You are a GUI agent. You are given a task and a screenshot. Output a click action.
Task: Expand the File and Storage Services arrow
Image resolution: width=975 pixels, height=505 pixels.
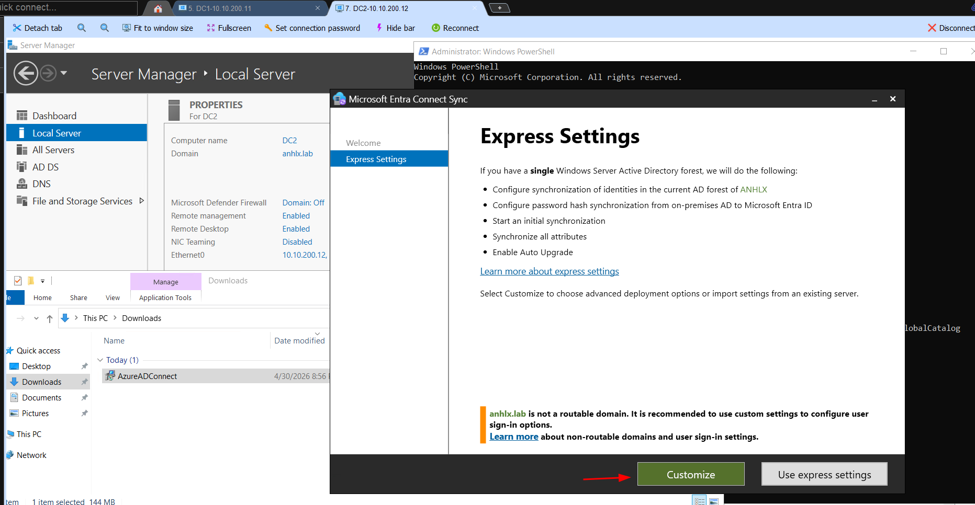point(141,201)
